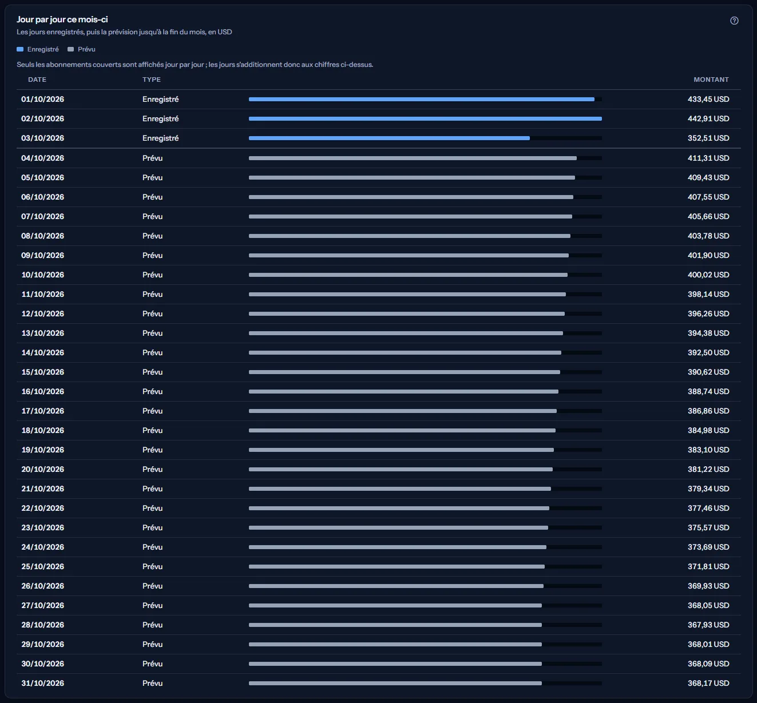The width and height of the screenshot is (757, 703).
Task: Click the amount 371,81 USD
Action: (x=708, y=566)
